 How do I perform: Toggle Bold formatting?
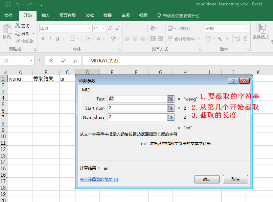click(x=43, y=39)
